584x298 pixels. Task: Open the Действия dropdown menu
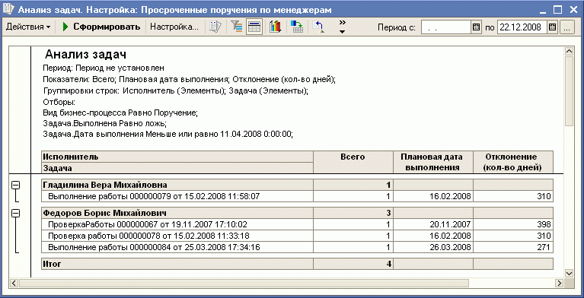[x=28, y=27]
